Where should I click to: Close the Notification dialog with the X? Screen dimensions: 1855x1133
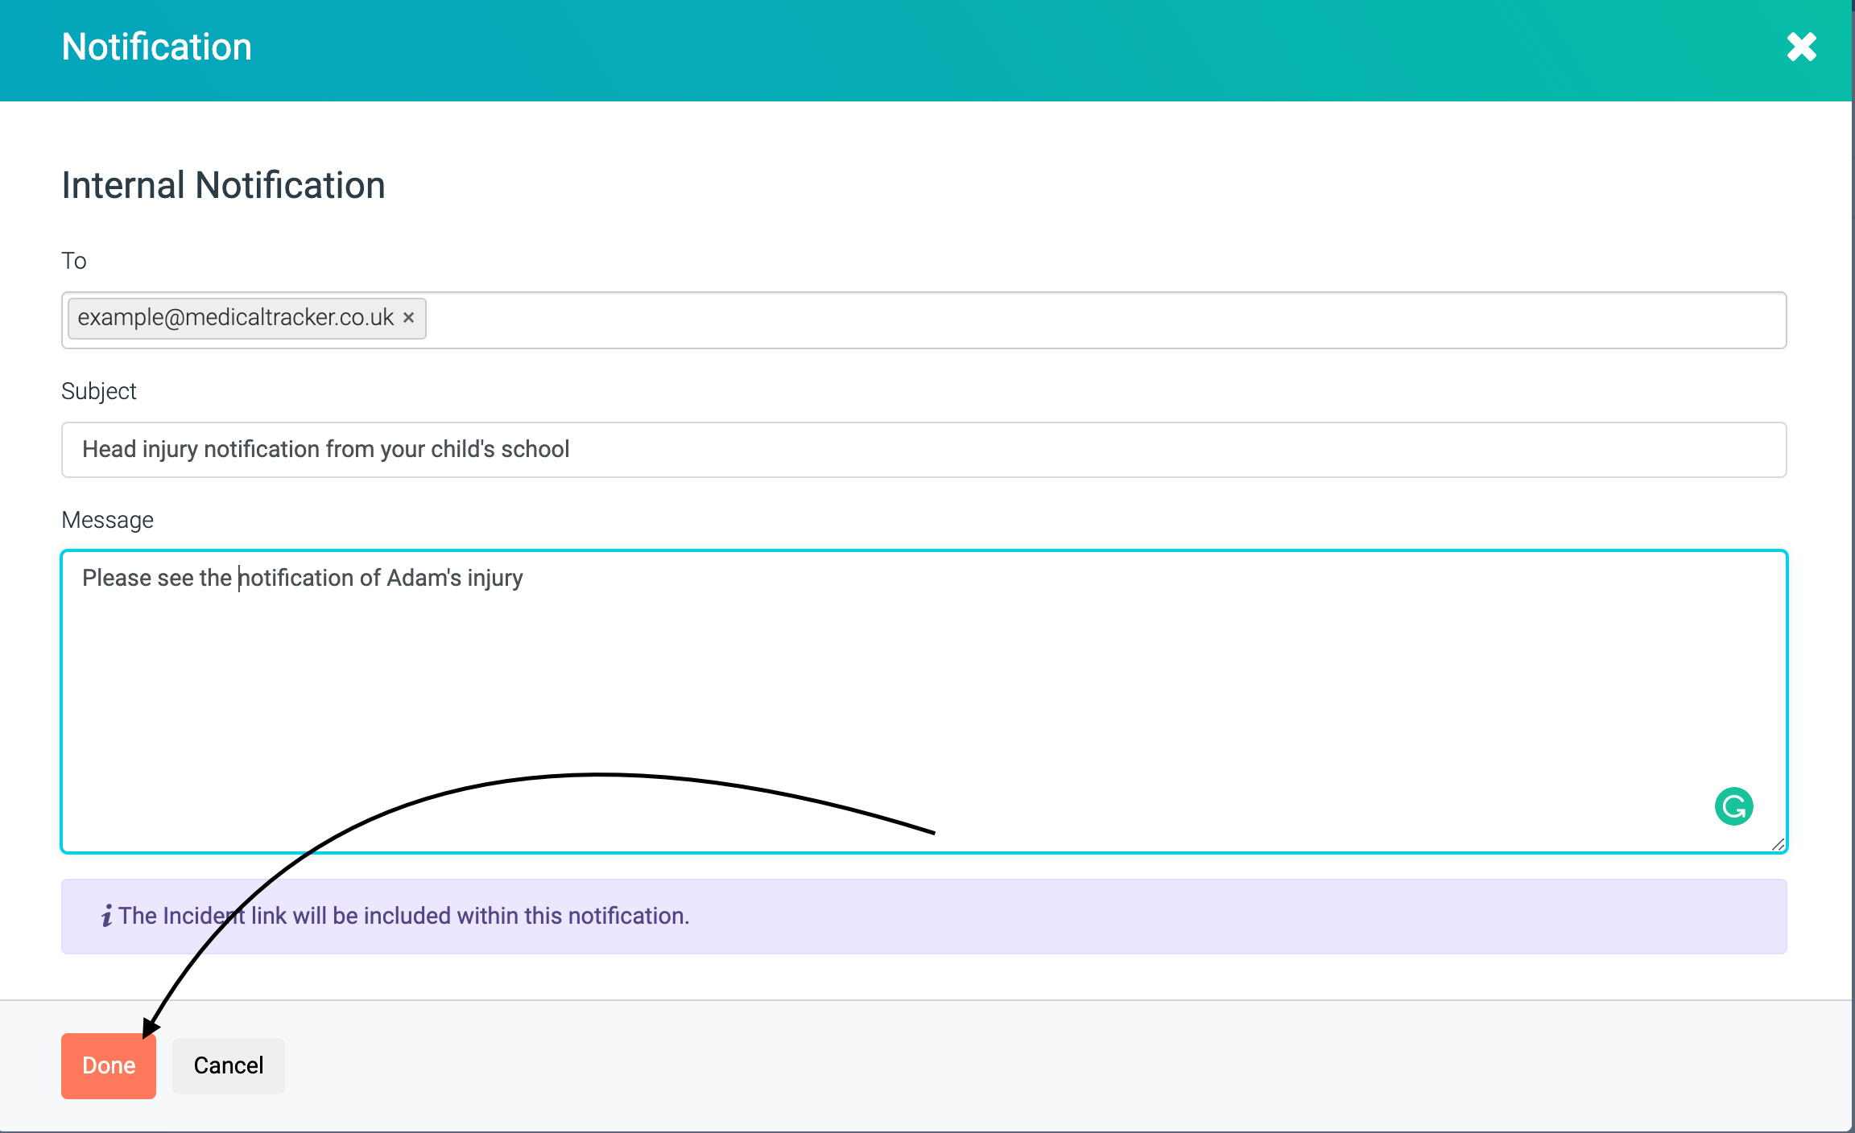coord(1801,47)
